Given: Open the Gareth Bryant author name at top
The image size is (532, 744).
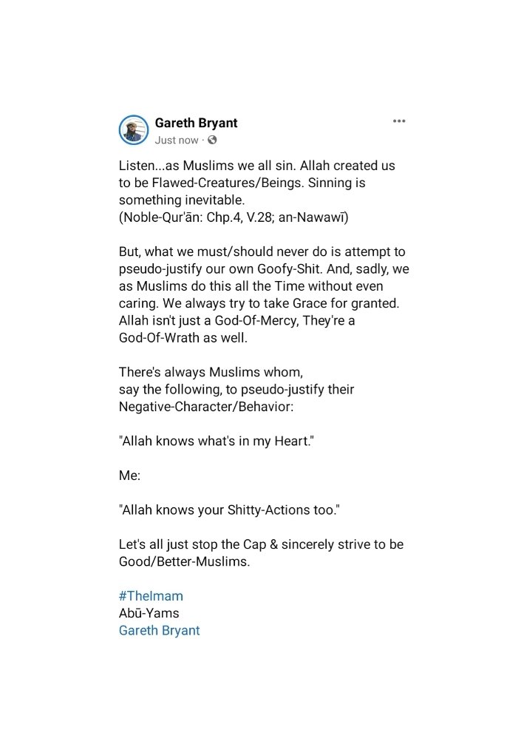Looking at the screenshot, I should tap(196, 123).
